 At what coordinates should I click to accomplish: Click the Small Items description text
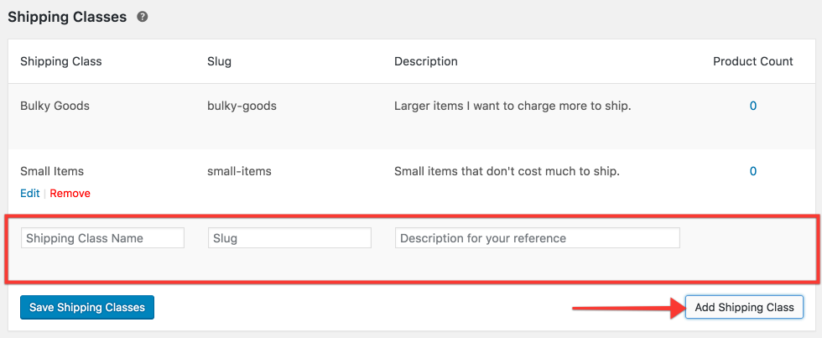[x=507, y=171]
